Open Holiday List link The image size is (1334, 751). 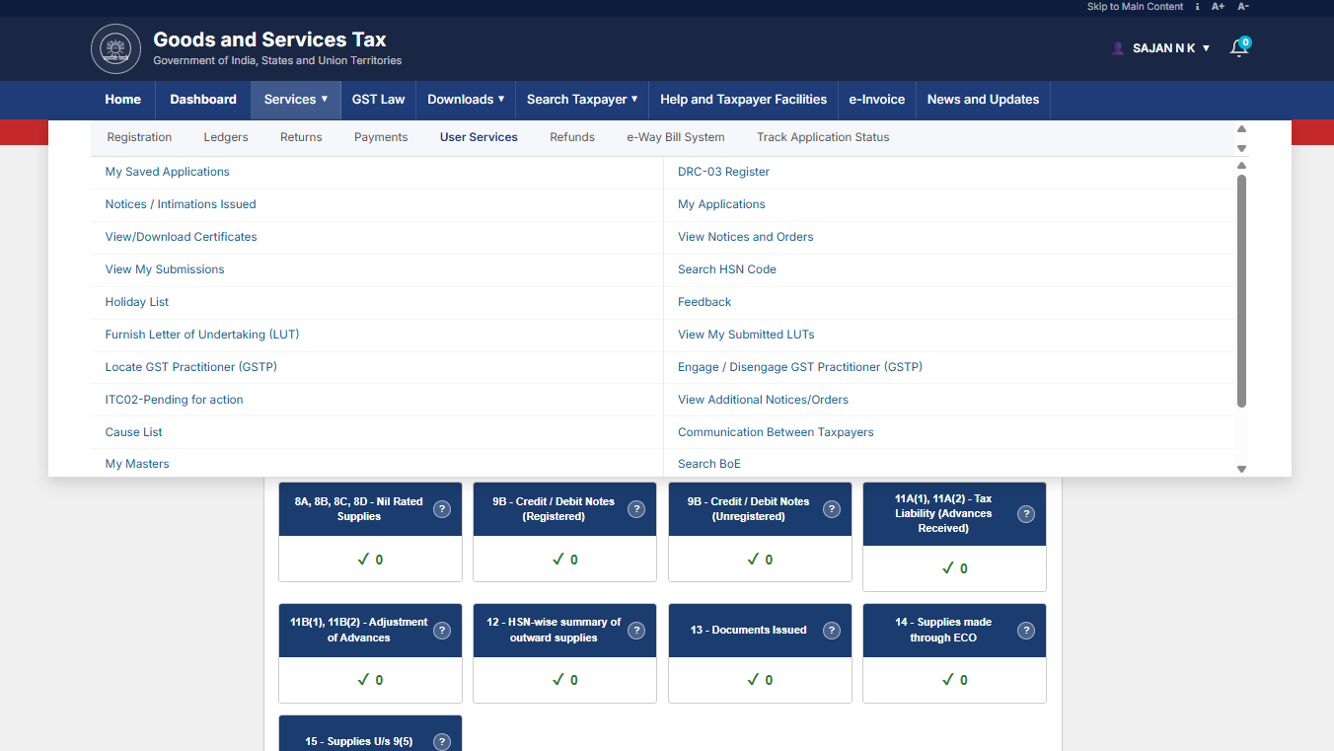[x=137, y=302]
